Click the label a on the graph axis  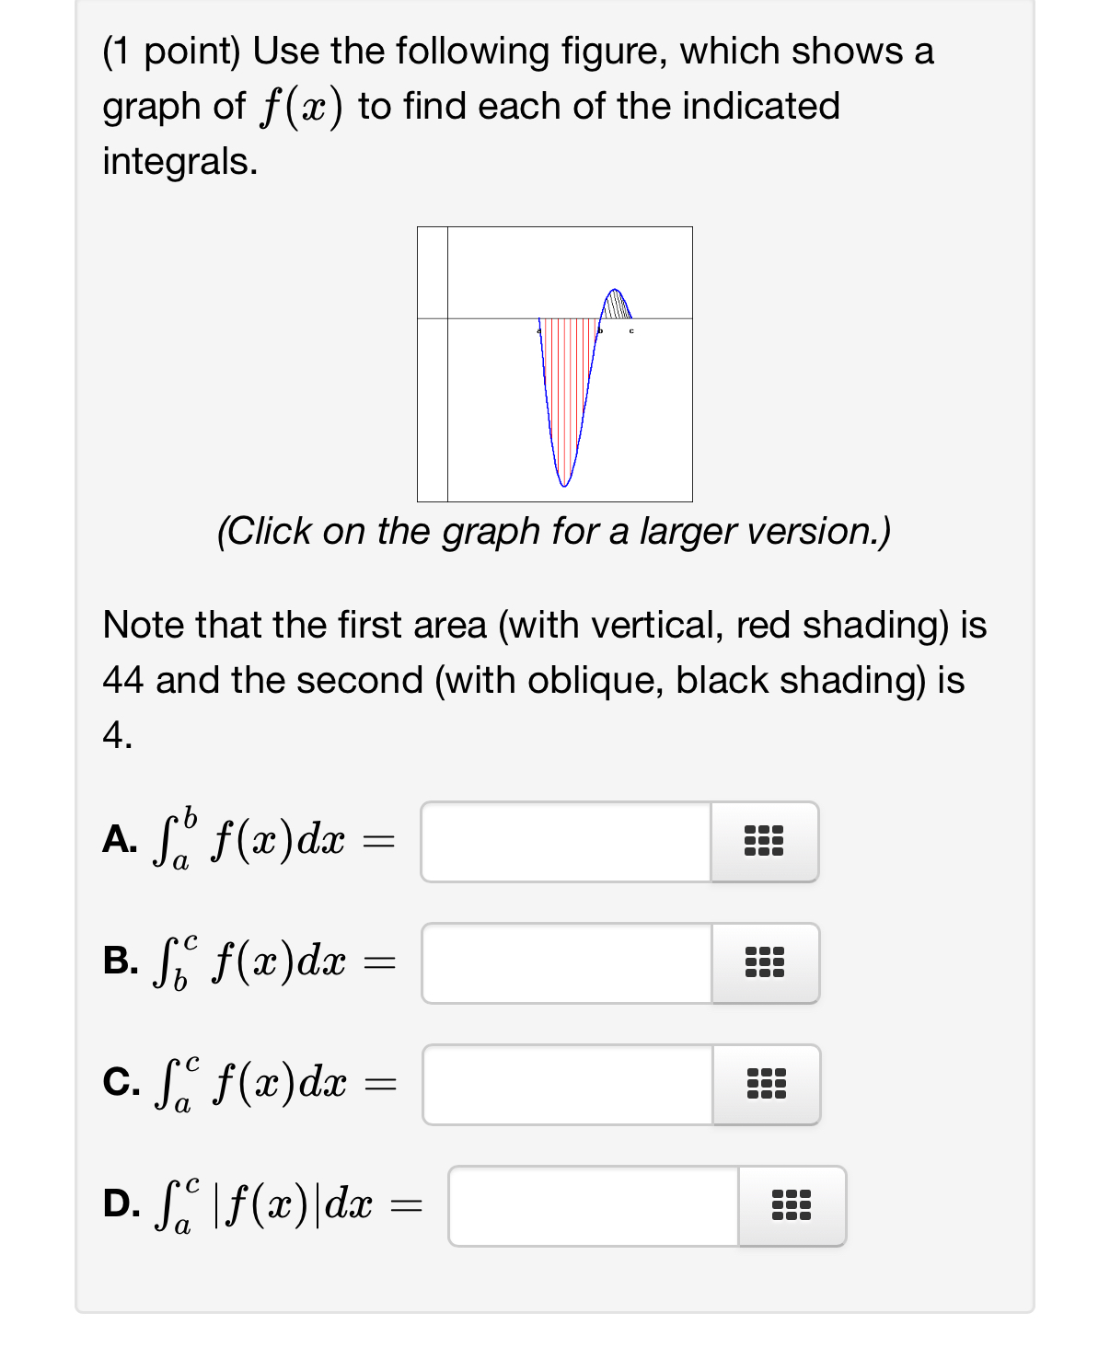coord(538,330)
